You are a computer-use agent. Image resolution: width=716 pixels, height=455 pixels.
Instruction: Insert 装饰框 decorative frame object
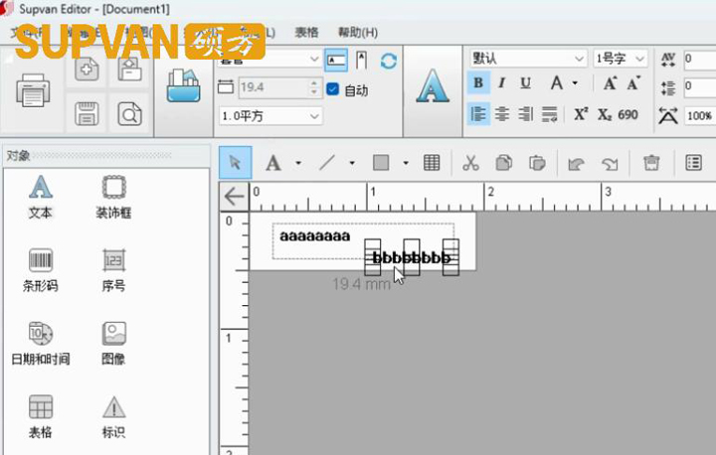[113, 197]
